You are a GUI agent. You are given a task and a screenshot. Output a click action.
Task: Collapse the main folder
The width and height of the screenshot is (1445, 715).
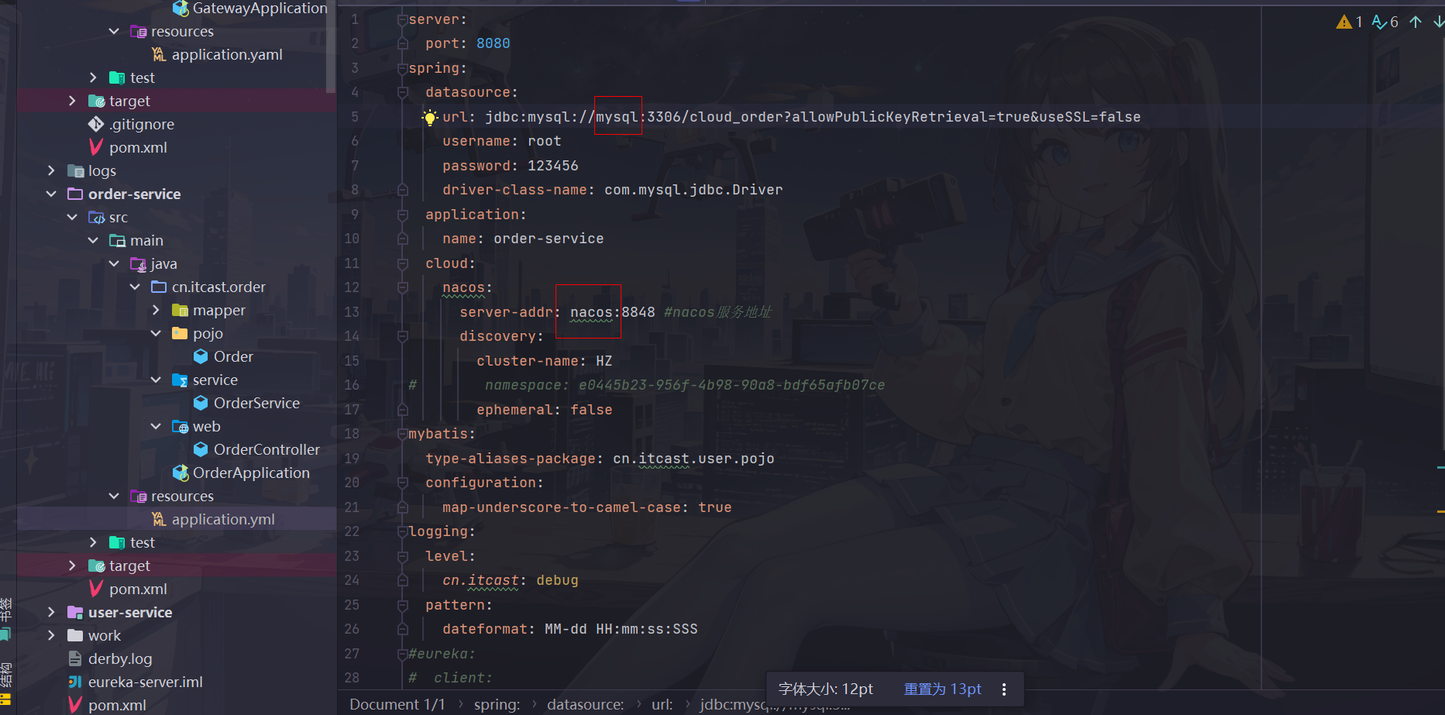tap(93, 240)
